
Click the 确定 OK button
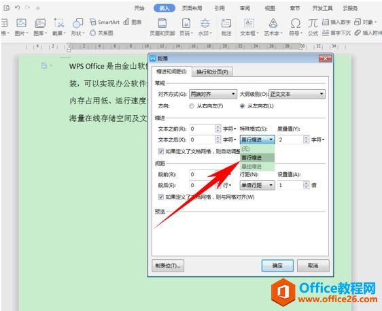point(277,265)
